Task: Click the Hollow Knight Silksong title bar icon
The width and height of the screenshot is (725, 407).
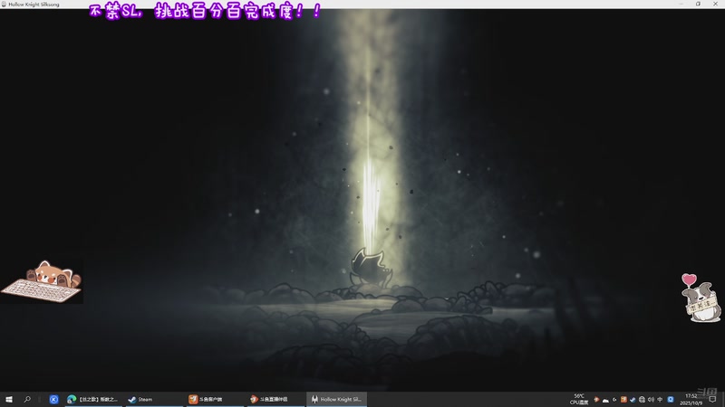Action: [x=4, y=5]
